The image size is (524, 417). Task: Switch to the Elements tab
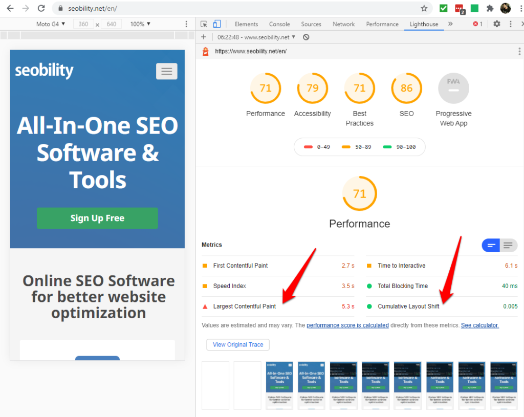coord(246,24)
